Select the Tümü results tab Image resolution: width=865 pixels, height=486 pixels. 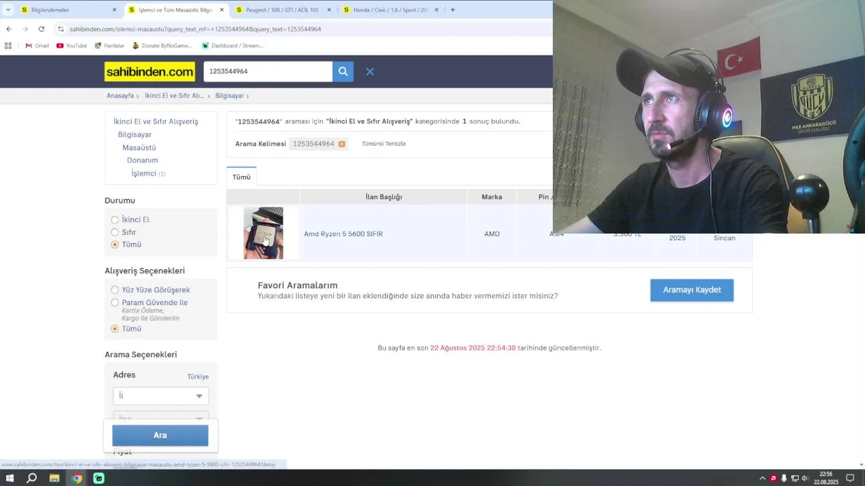click(241, 177)
